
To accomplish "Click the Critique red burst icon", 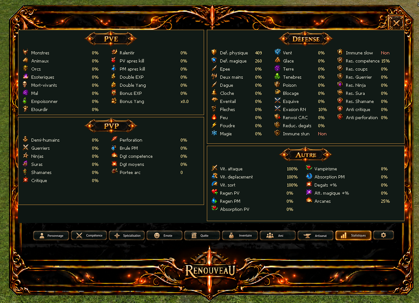I will click(25, 180).
